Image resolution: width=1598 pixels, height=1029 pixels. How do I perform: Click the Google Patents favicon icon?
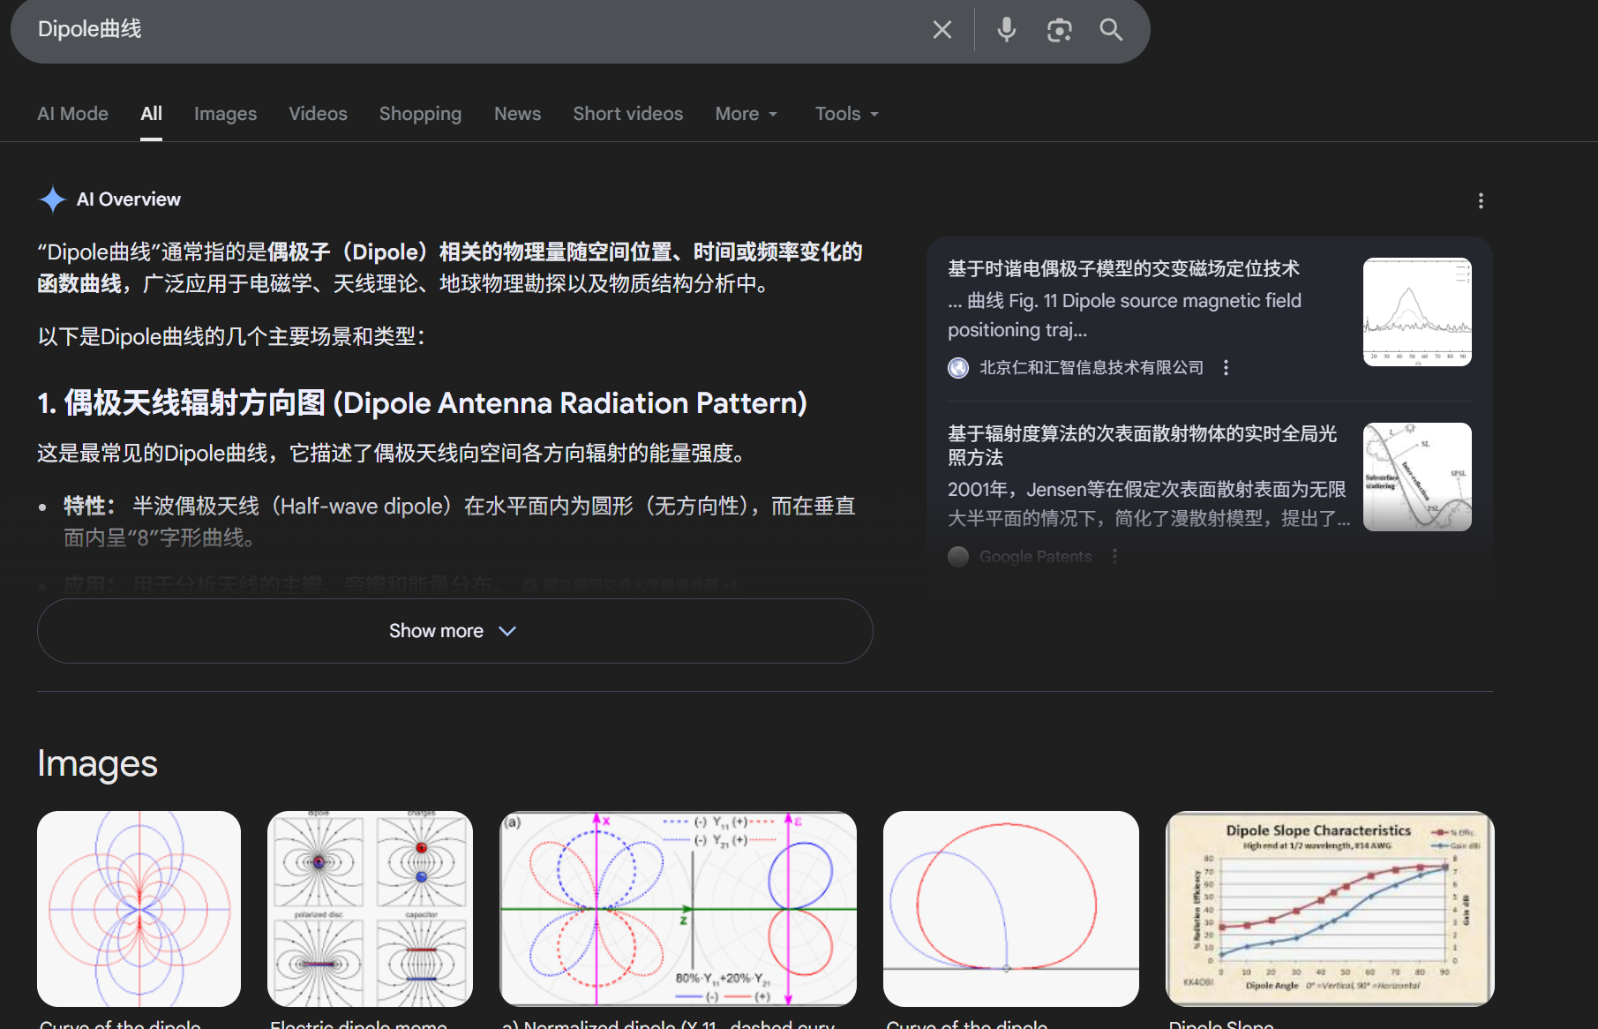click(958, 557)
